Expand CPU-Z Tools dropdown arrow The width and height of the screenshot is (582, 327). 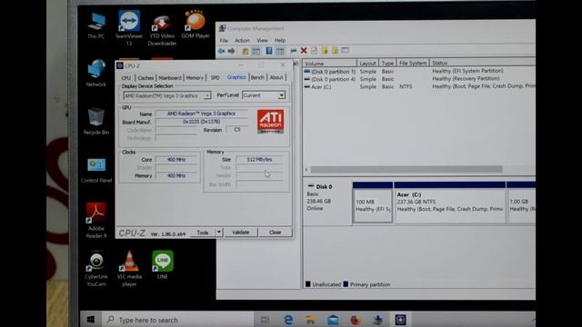pyautogui.click(x=219, y=233)
